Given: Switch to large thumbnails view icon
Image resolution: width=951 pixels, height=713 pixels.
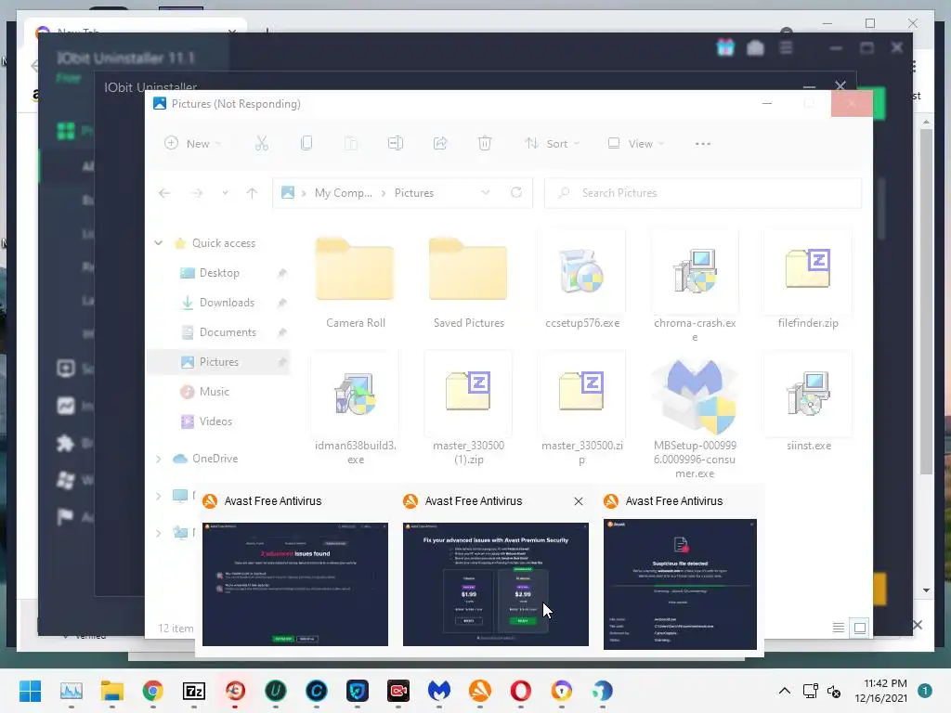Looking at the screenshot, I should click(859, 629).
